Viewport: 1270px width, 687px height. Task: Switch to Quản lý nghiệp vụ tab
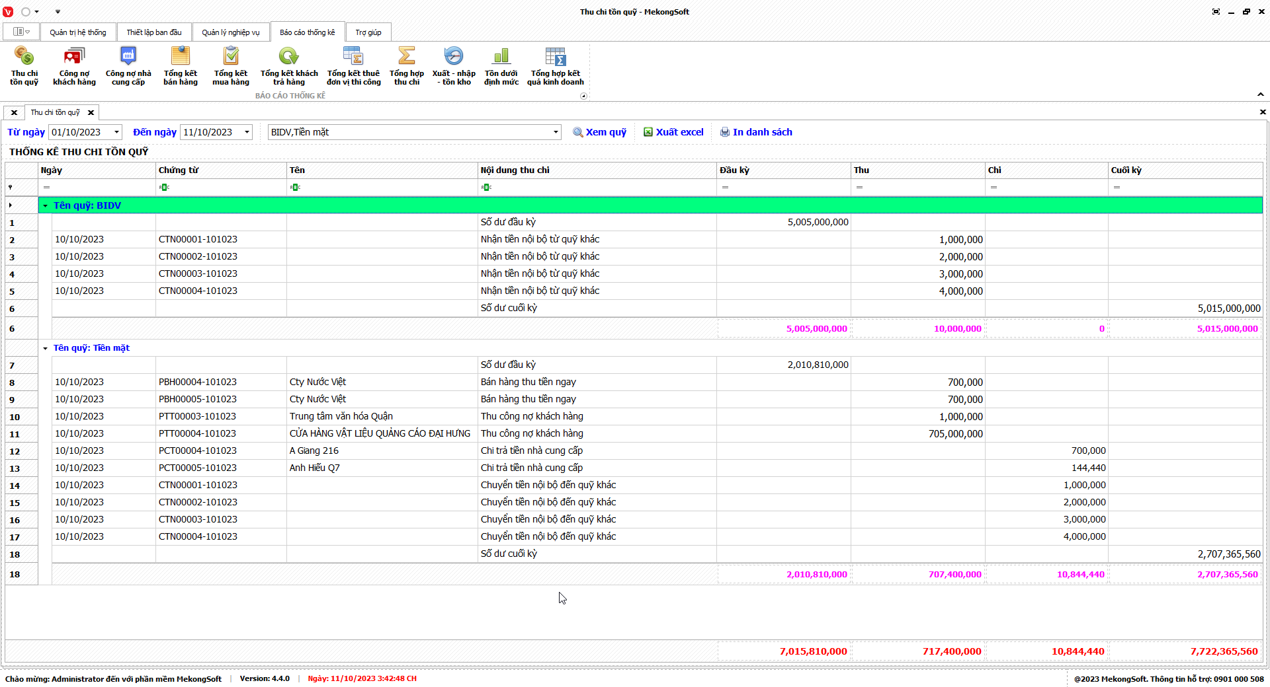click(231, 32)
